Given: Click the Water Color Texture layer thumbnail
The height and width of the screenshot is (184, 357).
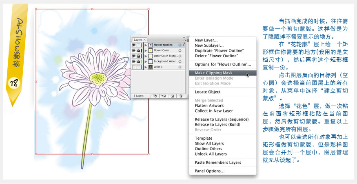Looking at the screenshot, I should 150,56.
